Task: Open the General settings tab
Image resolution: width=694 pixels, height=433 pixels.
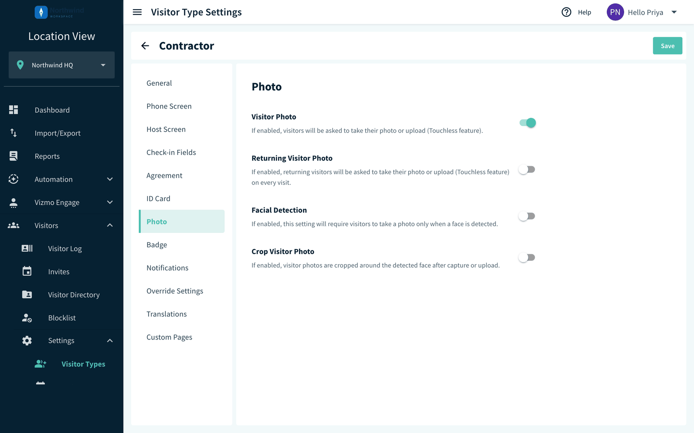Action: pos(182,83)
